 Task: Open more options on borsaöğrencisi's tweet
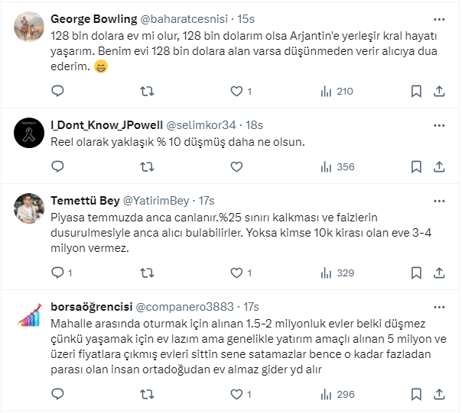point(439,306)
